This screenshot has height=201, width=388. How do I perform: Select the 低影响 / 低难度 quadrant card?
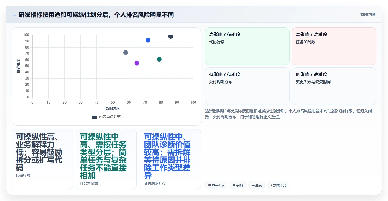[247, 86]
